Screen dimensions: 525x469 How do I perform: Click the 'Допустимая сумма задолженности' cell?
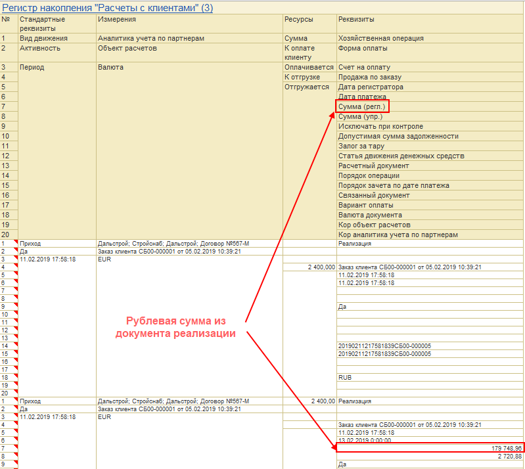(430, 136)
